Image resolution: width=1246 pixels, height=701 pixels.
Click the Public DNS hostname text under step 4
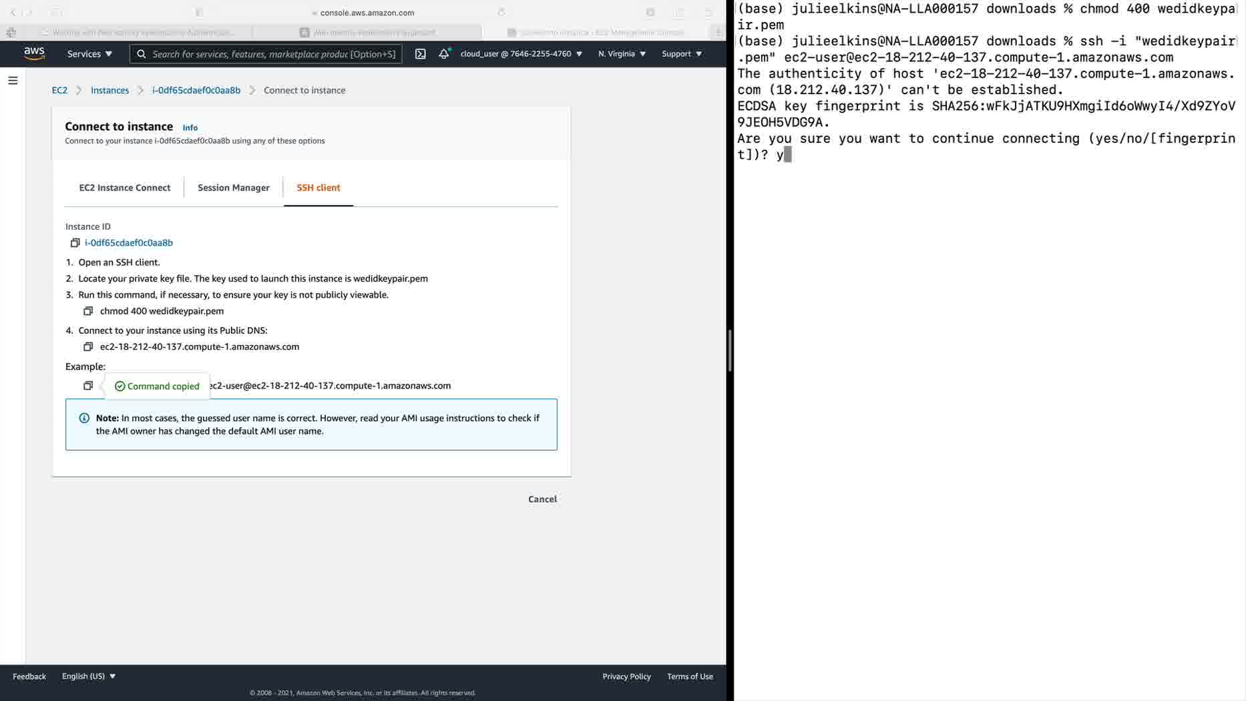[x=200, y=346]
